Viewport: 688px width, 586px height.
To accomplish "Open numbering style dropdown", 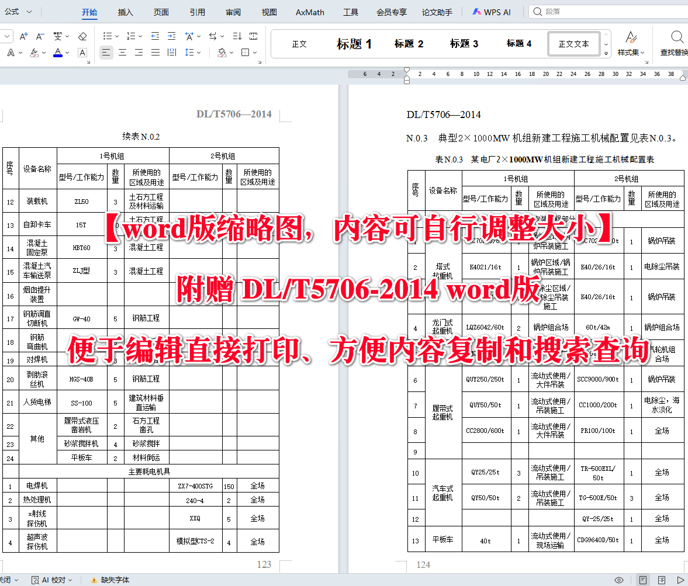I will click(140, 36).
